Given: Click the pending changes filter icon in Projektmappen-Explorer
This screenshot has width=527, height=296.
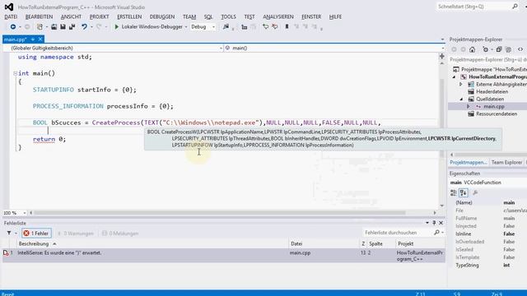Looking at the screenshot, I should tap(485, 49).
